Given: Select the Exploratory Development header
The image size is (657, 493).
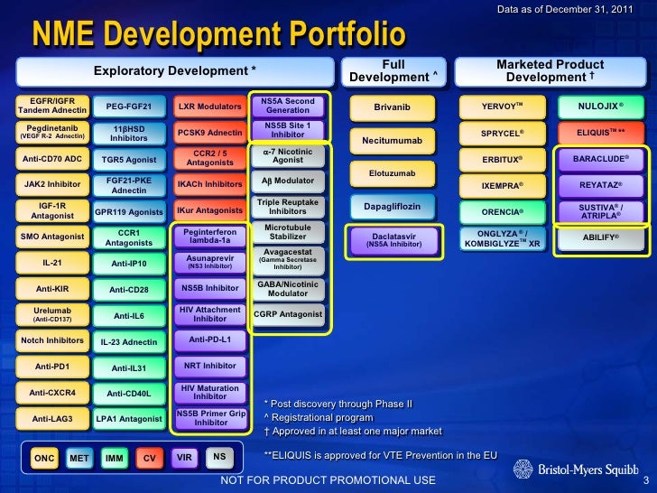Looking at the screenshot, I should tap(175, 71).
